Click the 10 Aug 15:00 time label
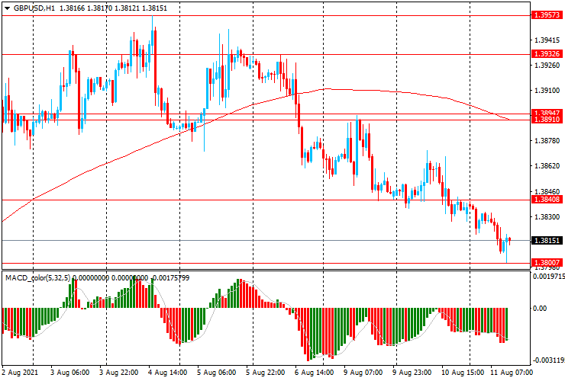565x381 pixels. (462, 372)
